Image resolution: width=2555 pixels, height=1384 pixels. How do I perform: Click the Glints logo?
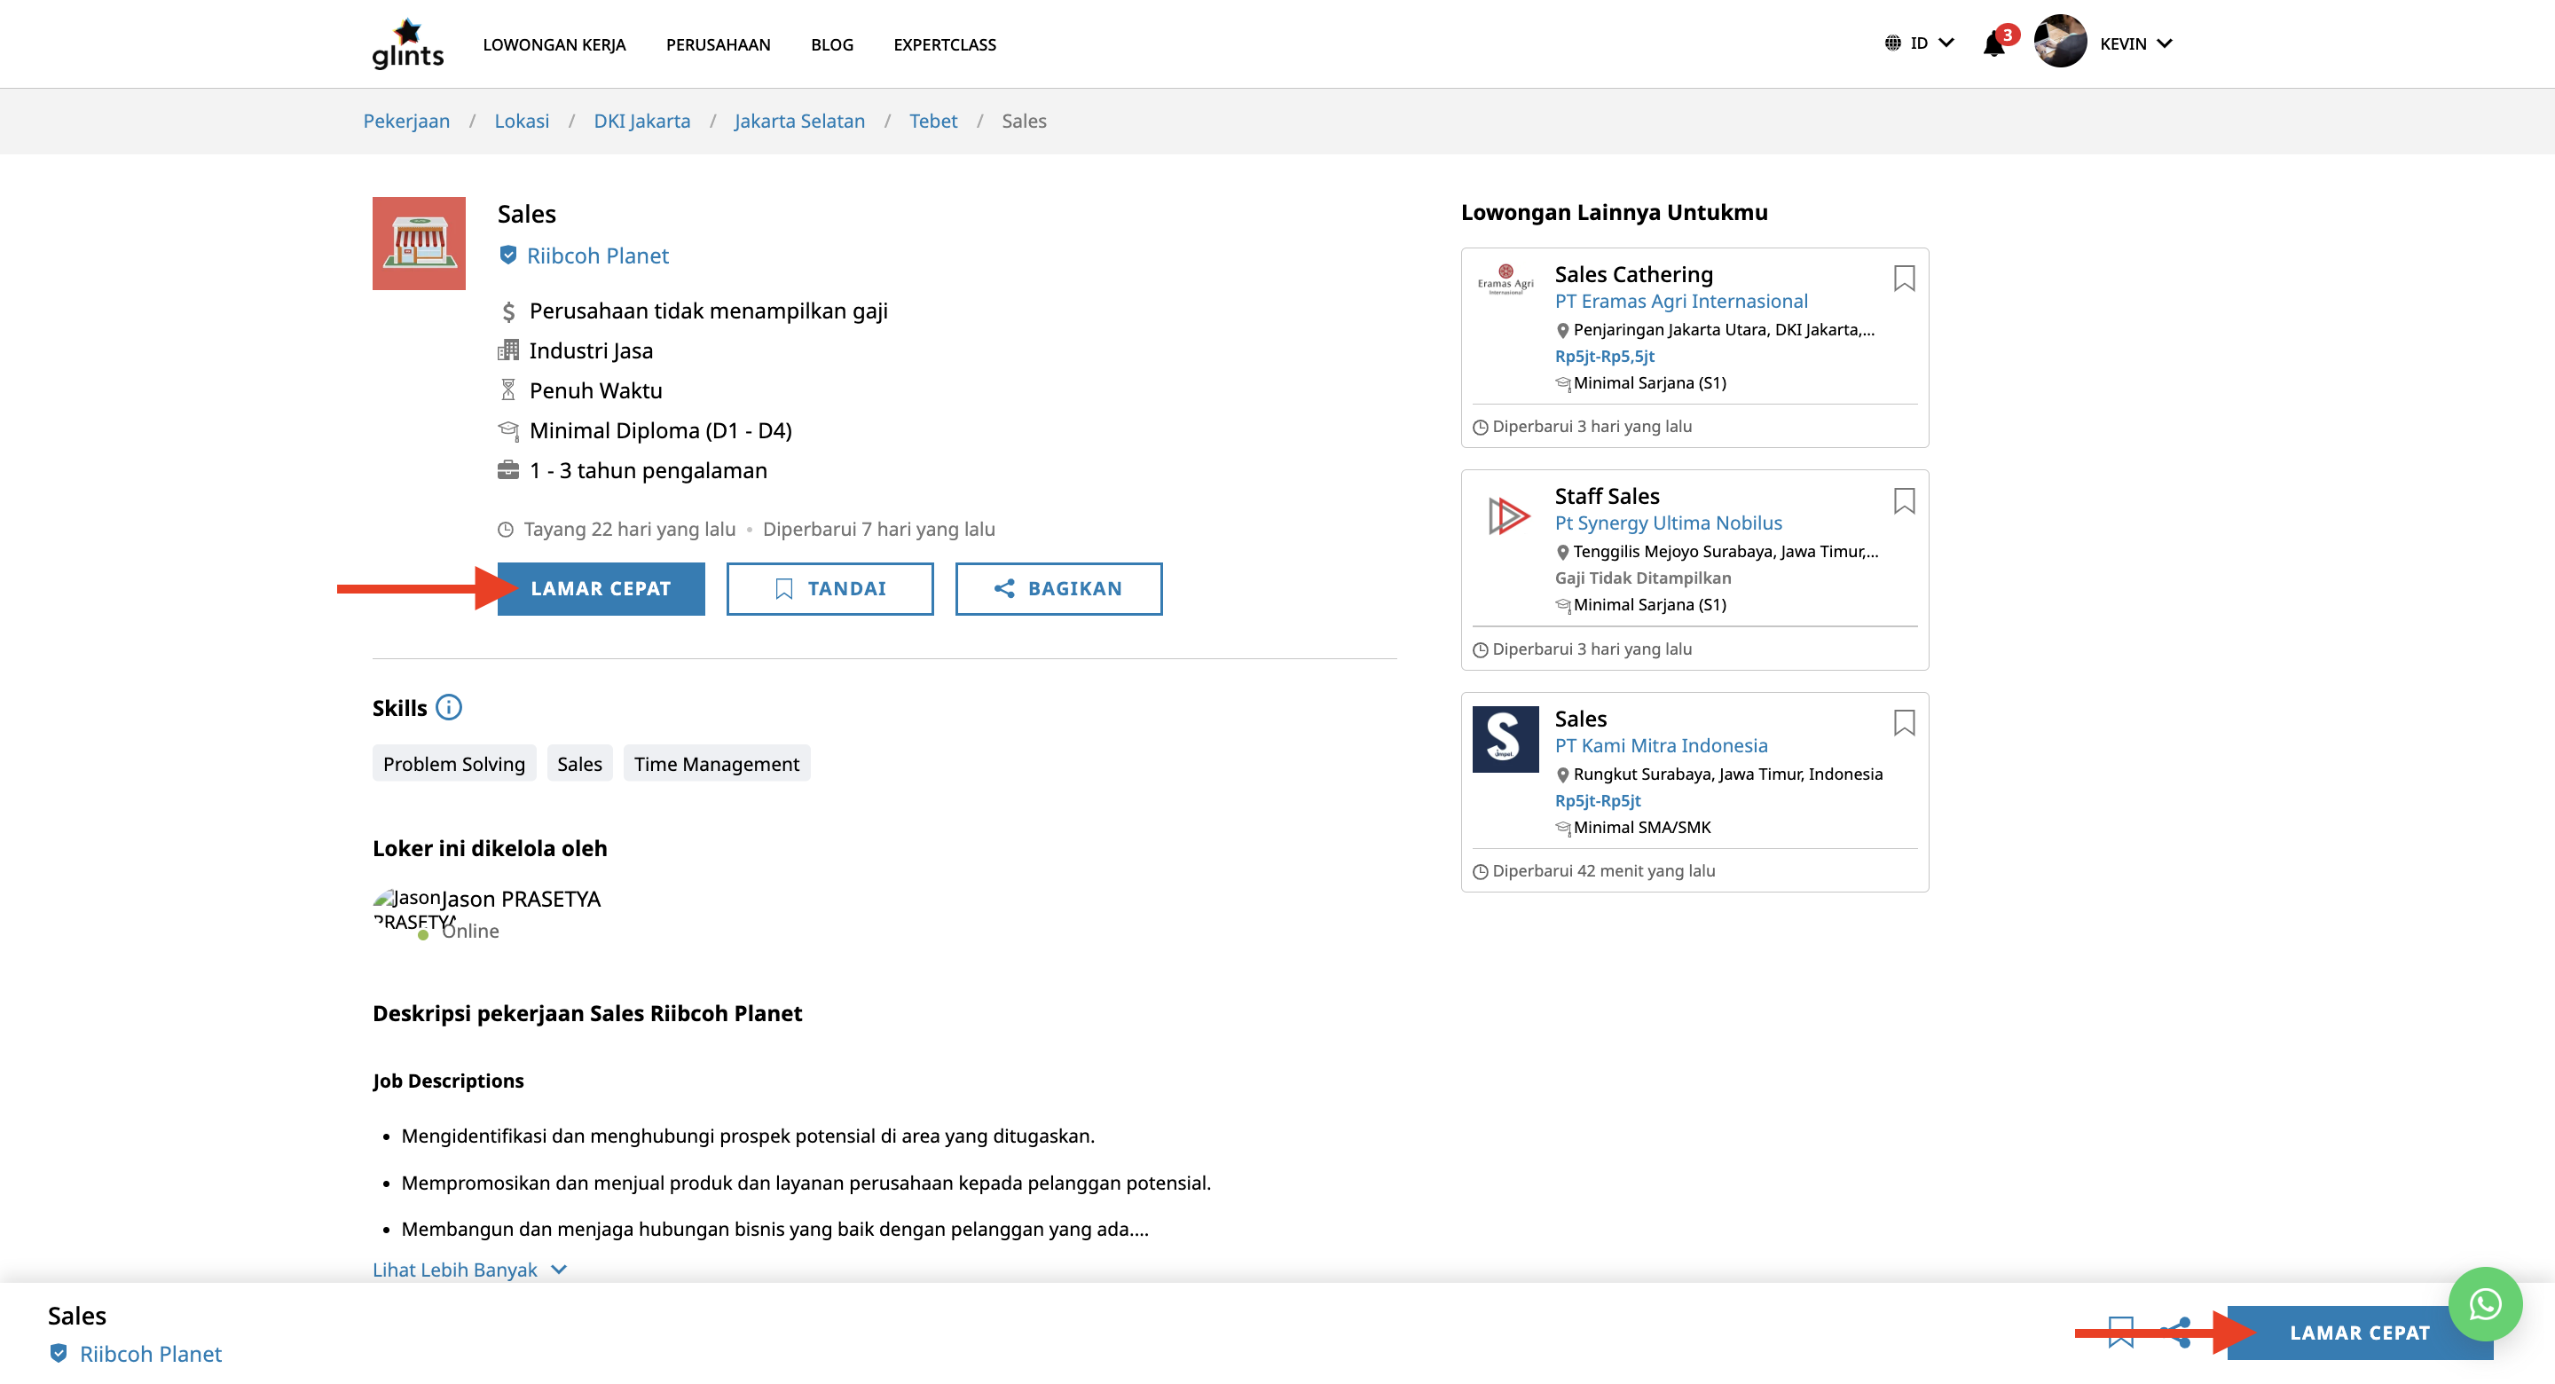(408, 43)
